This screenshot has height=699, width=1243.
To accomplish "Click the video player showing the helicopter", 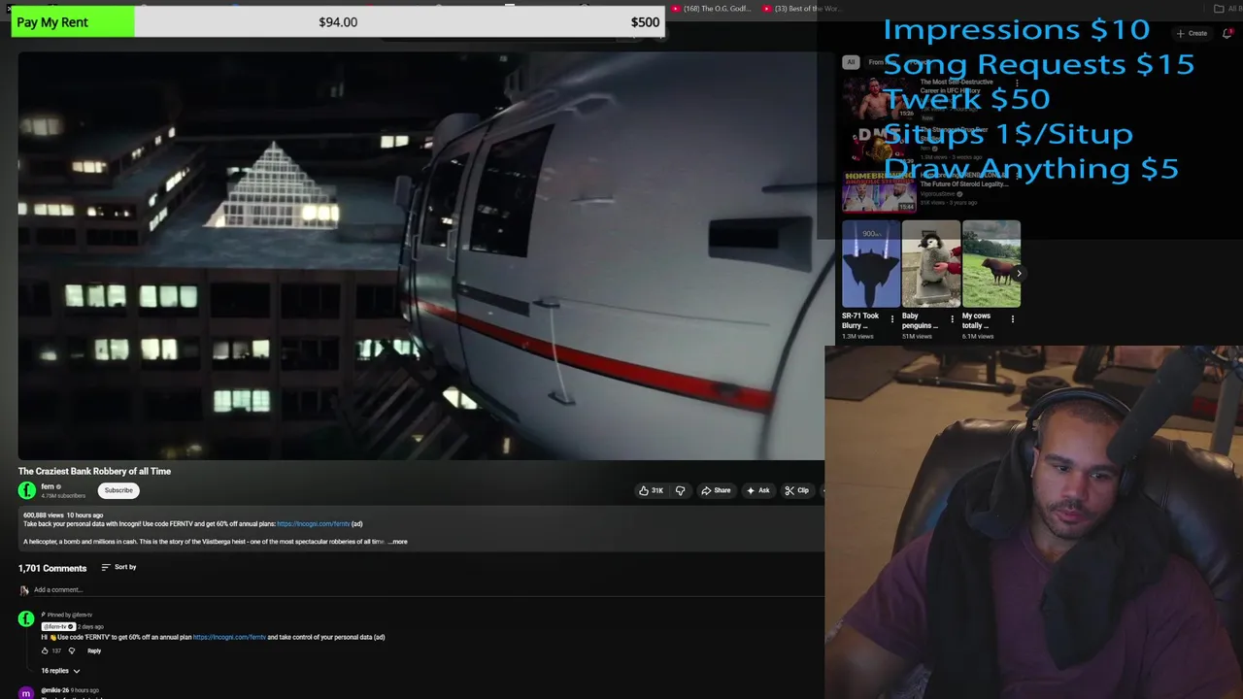I will (x=420, y=255).
